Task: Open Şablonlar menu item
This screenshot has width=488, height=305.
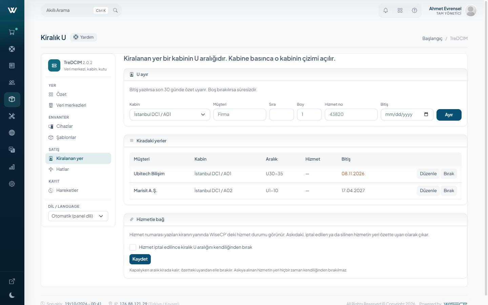Action: pyautogui.click(x=78, y=138)
